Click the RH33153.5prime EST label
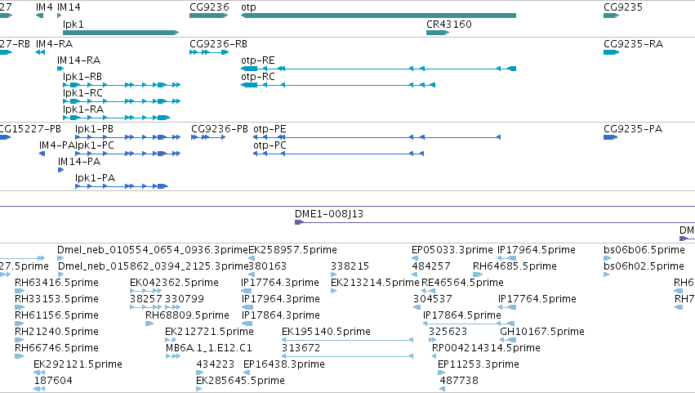This screenshot has width=695, height=393. pos(56,299)
